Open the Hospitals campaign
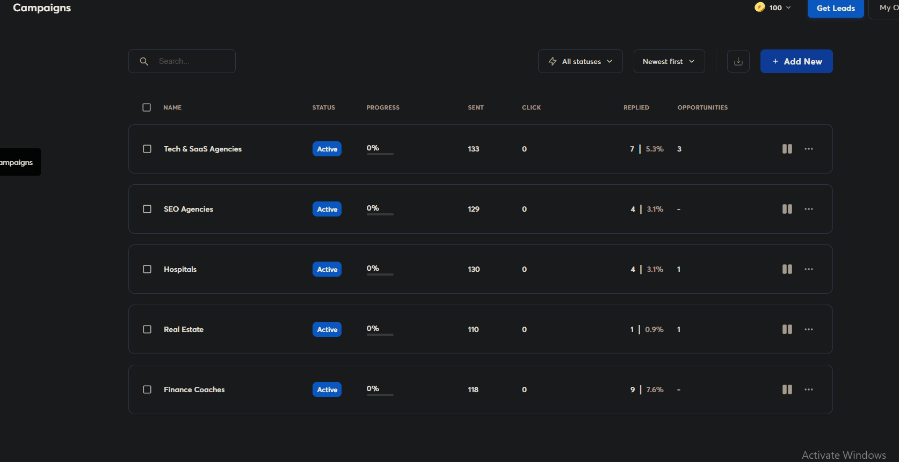Image resolution: width=899 pixels, height=462 pixels. tap(180, 269)
